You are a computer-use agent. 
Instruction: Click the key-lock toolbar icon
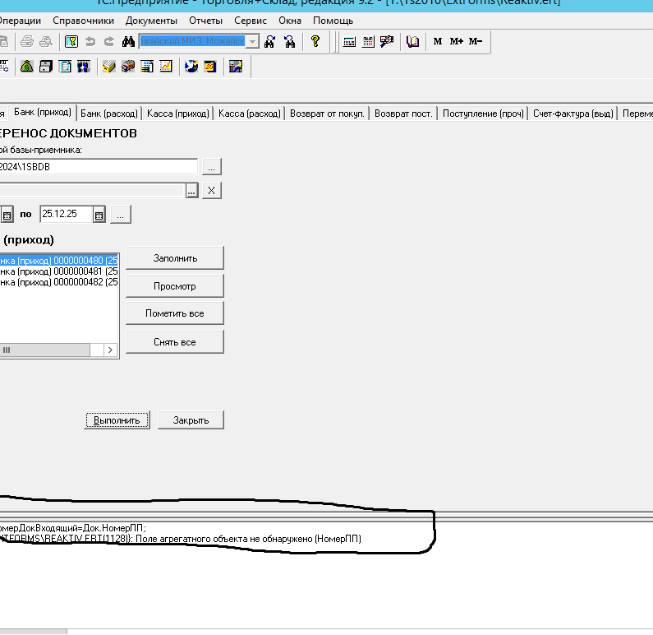(71, 41)
